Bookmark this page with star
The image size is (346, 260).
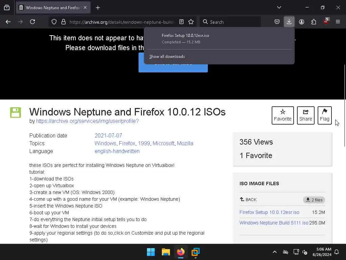[x=191, y=22]
